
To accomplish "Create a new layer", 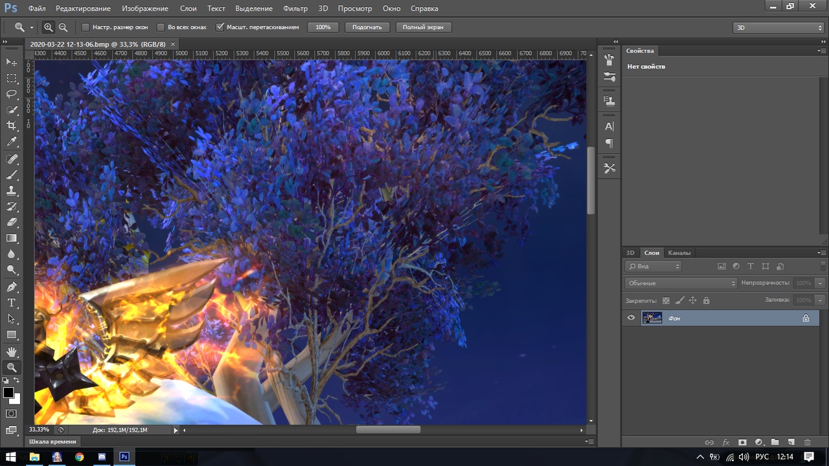I will [x=791, y=443].
